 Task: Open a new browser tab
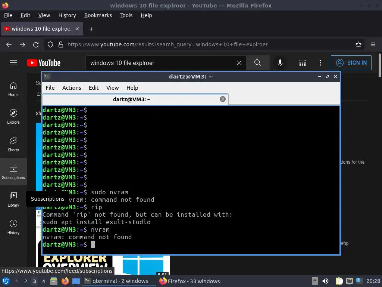click(x=91, y=29)
